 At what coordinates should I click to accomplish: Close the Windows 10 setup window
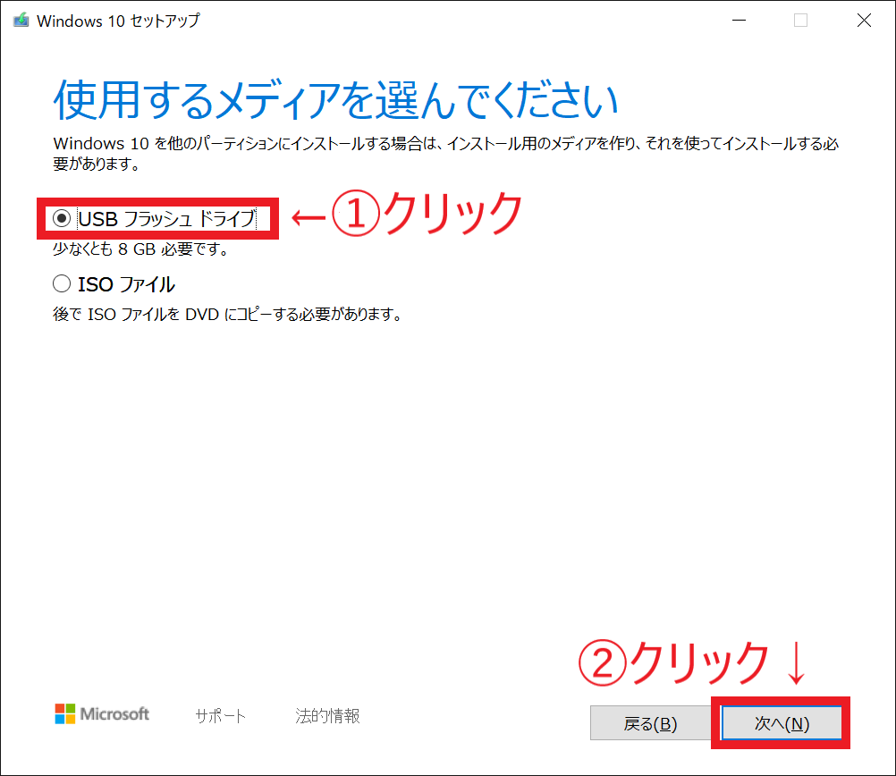864,21
